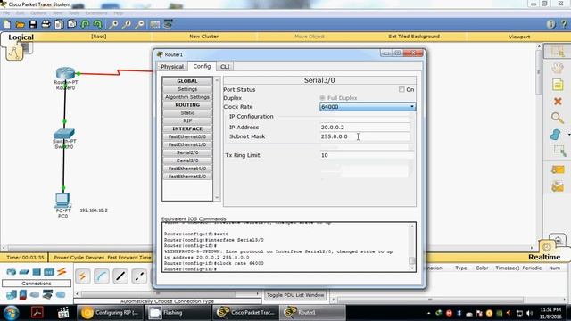Viewport: 571px width, 321px height.
Task: Switch to CLI tab in Router1
Action: tap(225, 67)
